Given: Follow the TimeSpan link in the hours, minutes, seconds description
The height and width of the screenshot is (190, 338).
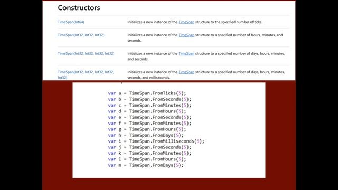Looking at the screenshot, I should (186, 35).
